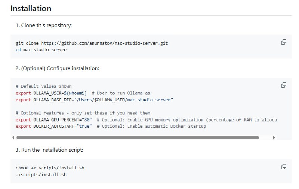Click the left scroll arrow of the code block
The width and height of the screenshot is (299, 189).
coord(13,138)
